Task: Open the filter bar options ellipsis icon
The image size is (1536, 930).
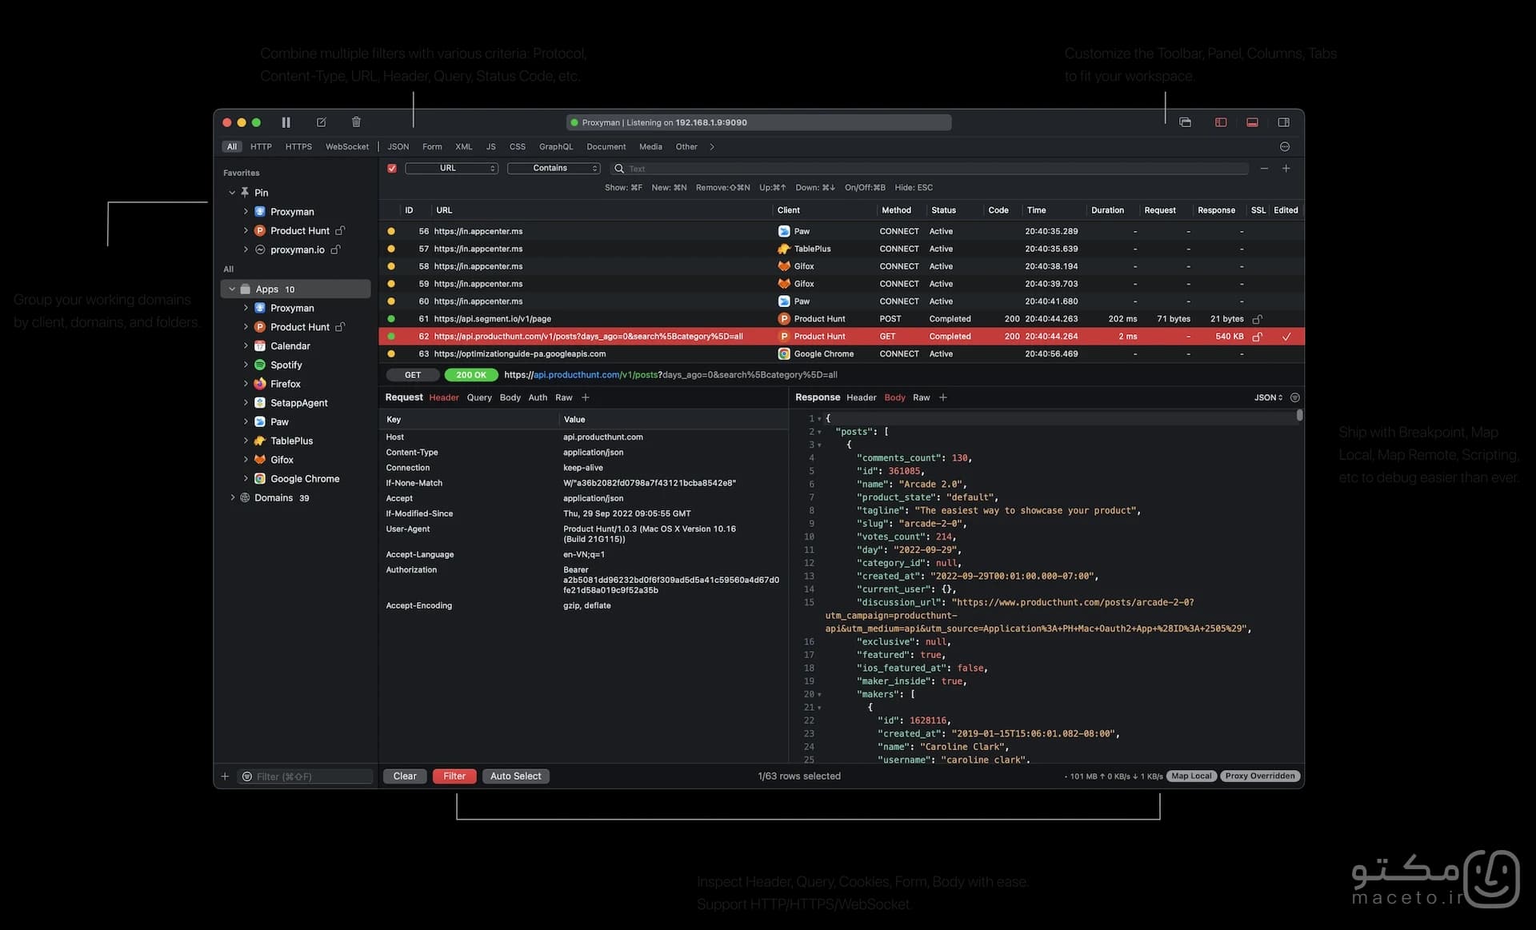Action: (1285, 146)
